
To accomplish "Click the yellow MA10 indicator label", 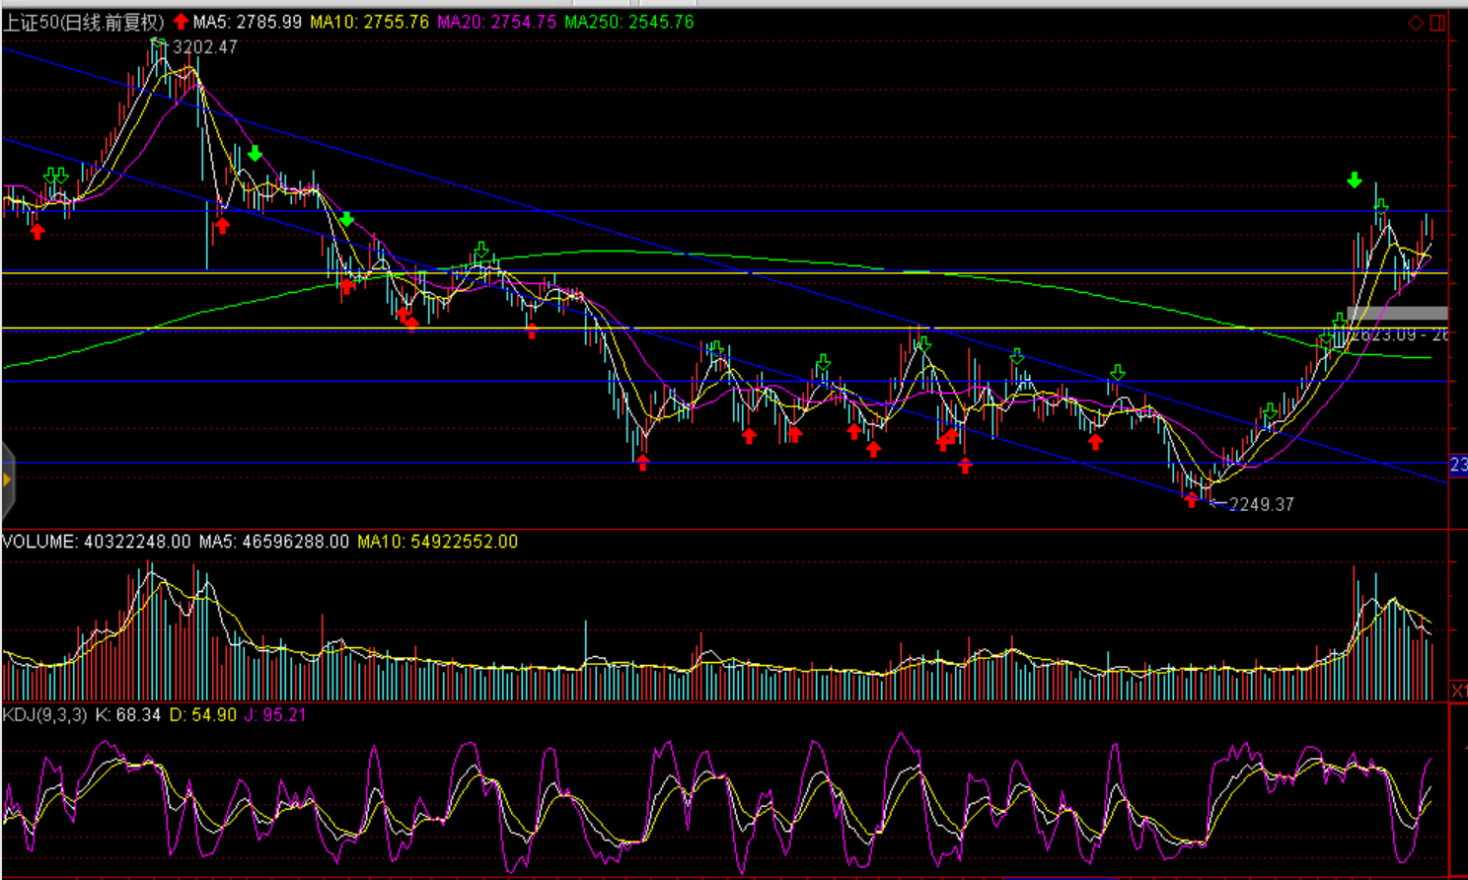I will (x=370, y=22).
